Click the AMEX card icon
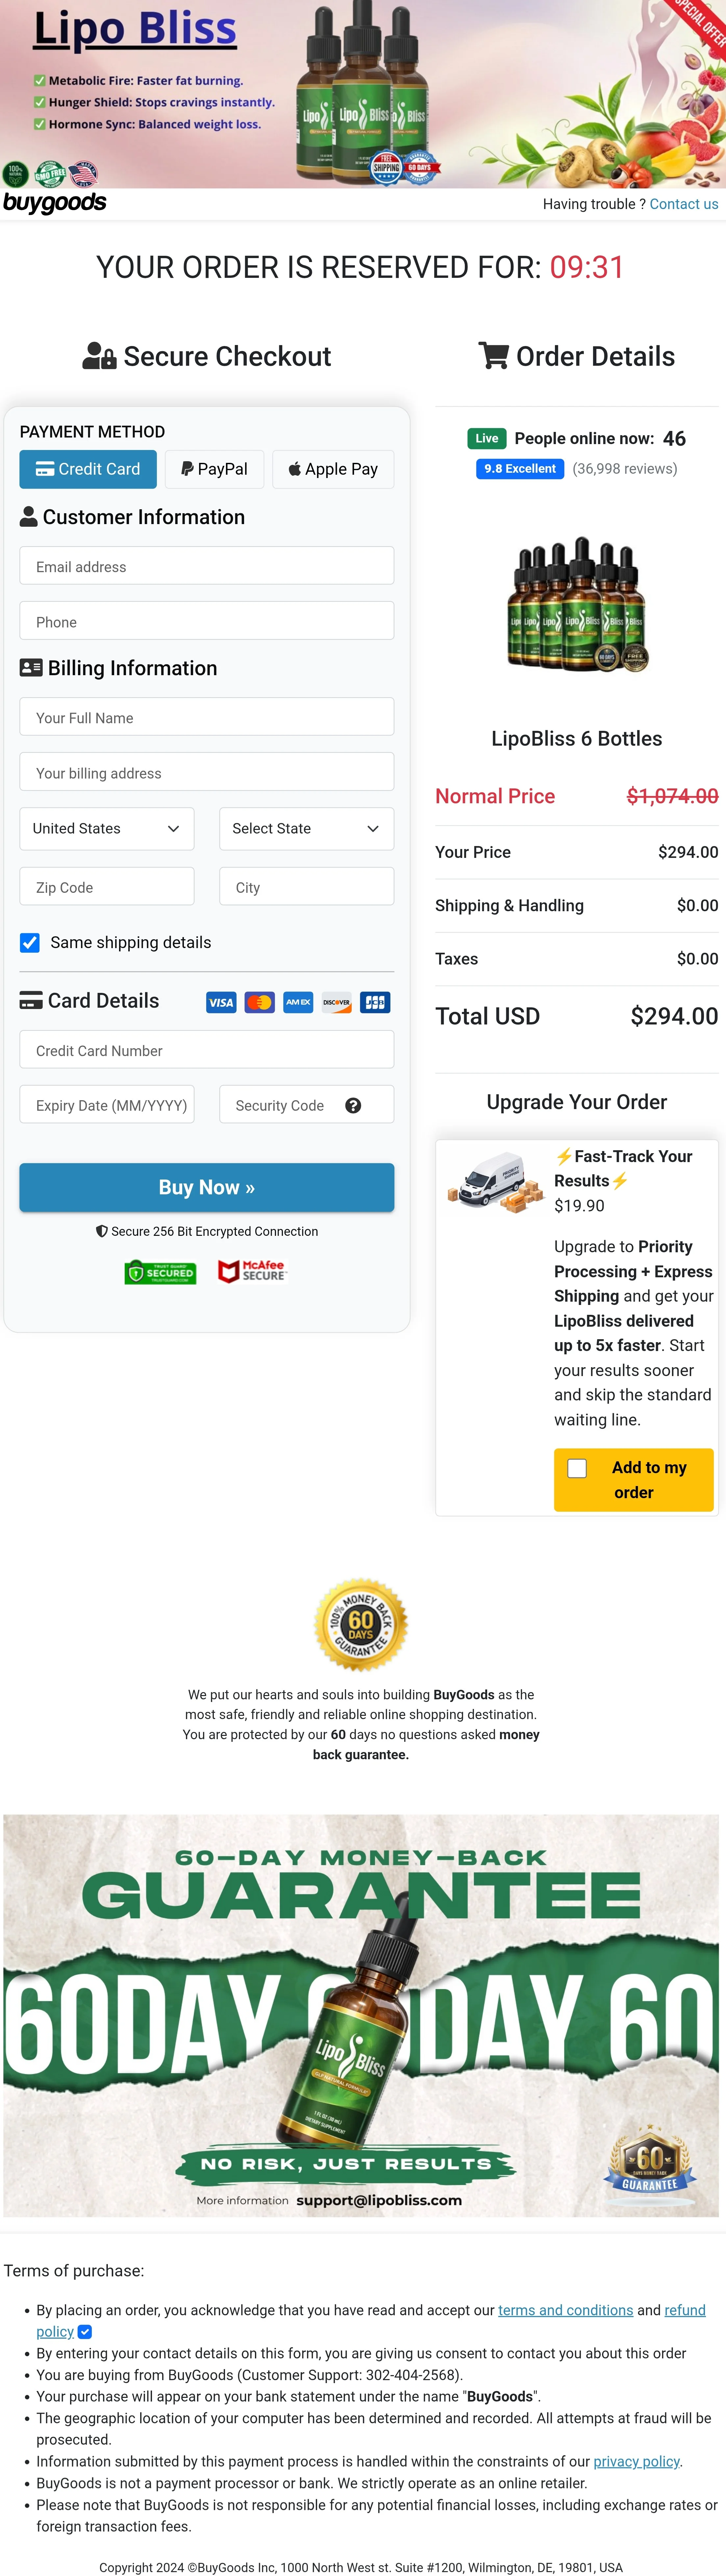726x2576 pixels. [x=297, y=1002]
